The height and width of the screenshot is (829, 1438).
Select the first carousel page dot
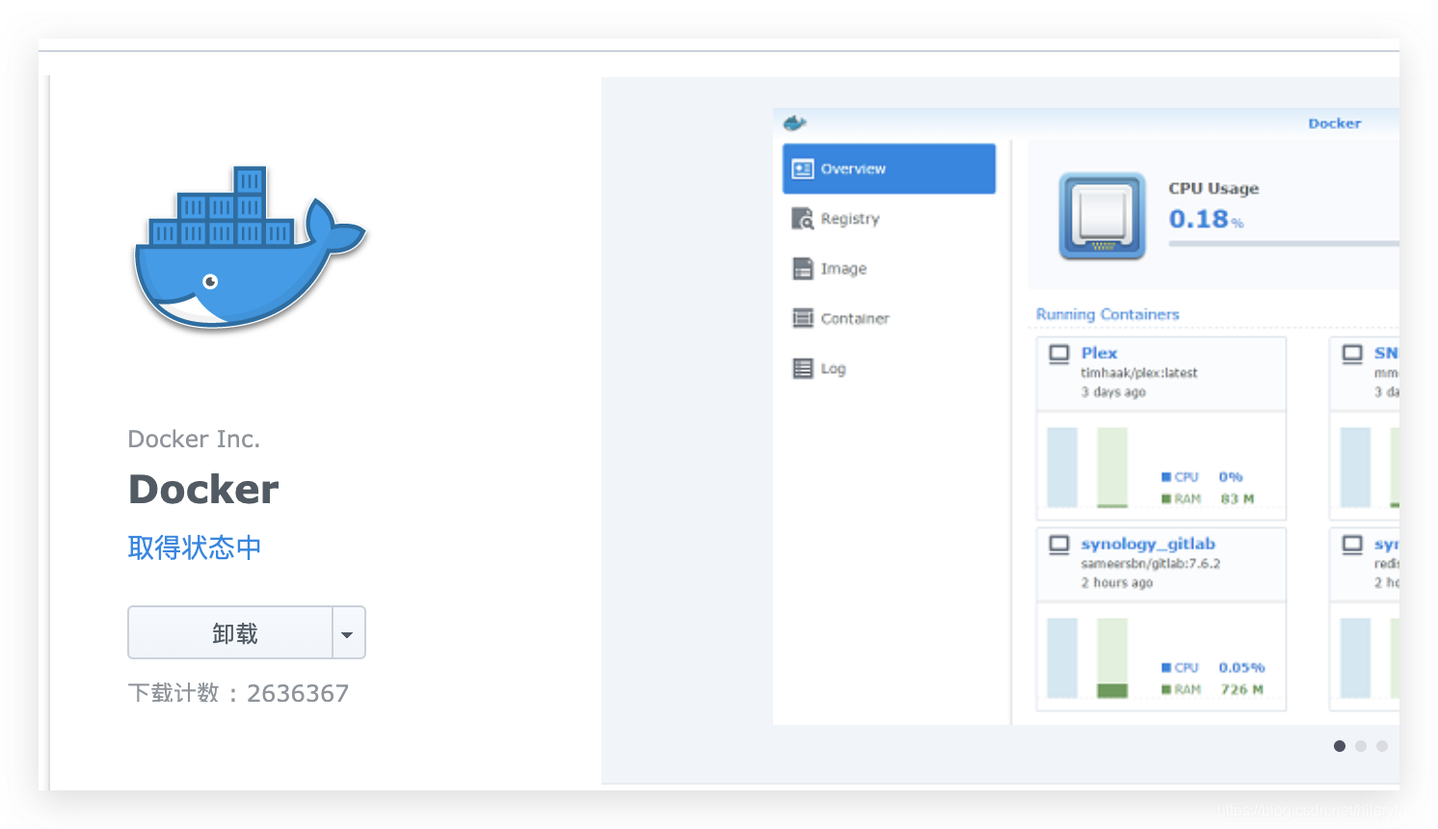(x=1340, y=746)
